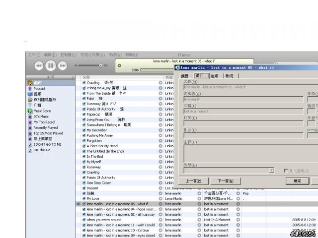This screenshot has width=318, height=238.
Task: Uncheck the My December checkbox
Action: [84, 130]
